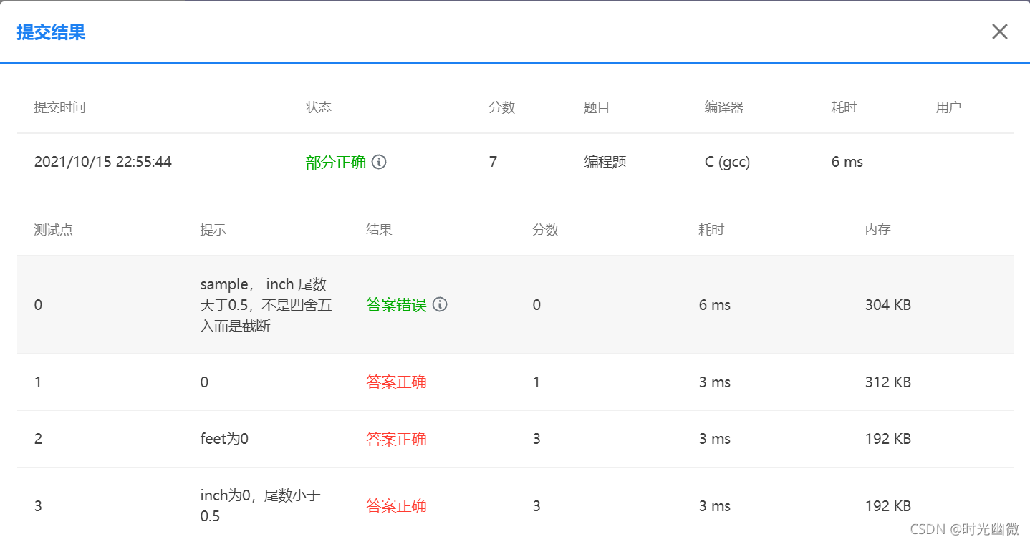Image resolution: width=1030 pixels, height=542 pixels.
Task: Open score details via info icon beside 部分正确
Action: (379, 162)
